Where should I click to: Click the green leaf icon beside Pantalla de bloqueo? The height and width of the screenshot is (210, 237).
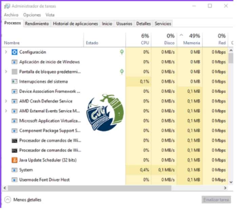[122, 72]
